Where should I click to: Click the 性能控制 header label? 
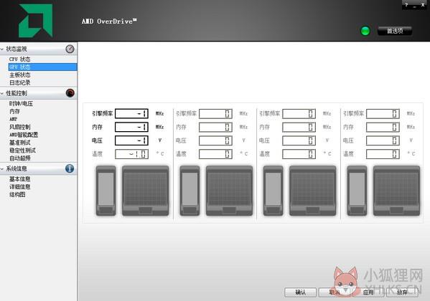(x=17, y=93)
